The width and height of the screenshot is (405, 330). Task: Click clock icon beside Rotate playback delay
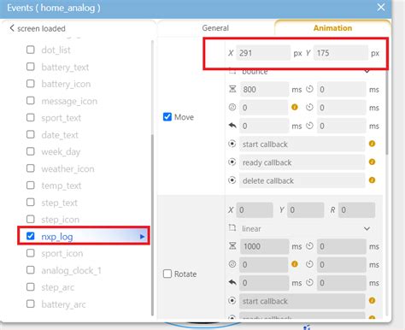coord(309,283)
